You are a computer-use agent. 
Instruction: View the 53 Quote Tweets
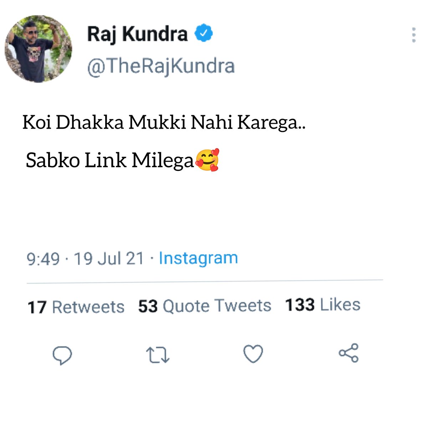click(x=205, y=306)
